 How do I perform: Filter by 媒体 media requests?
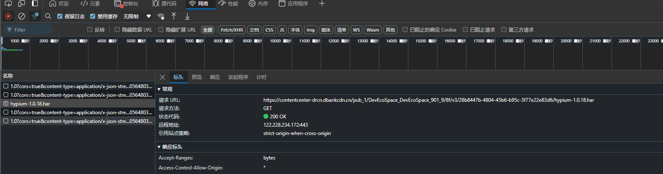coord(326,30)
